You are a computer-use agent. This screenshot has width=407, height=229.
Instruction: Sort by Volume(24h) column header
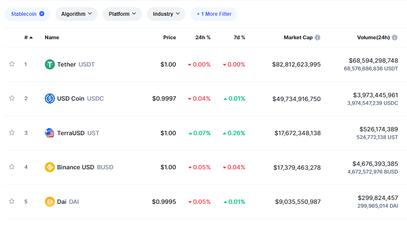(x=373, y=38)
